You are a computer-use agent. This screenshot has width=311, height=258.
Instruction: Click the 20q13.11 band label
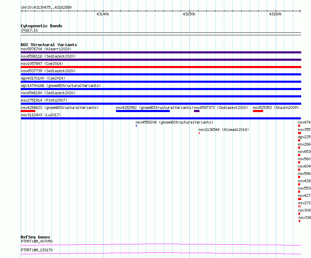[29, 30]
